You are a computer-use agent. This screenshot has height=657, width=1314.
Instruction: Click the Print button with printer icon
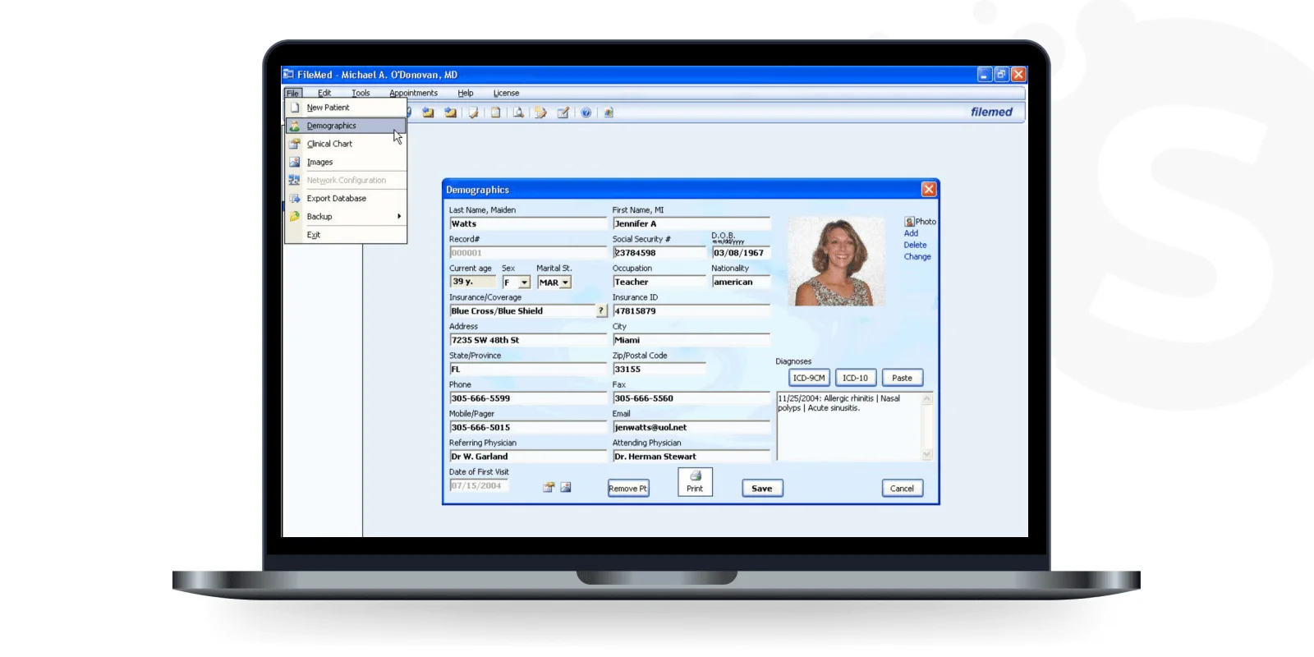(x=695, y=482)
